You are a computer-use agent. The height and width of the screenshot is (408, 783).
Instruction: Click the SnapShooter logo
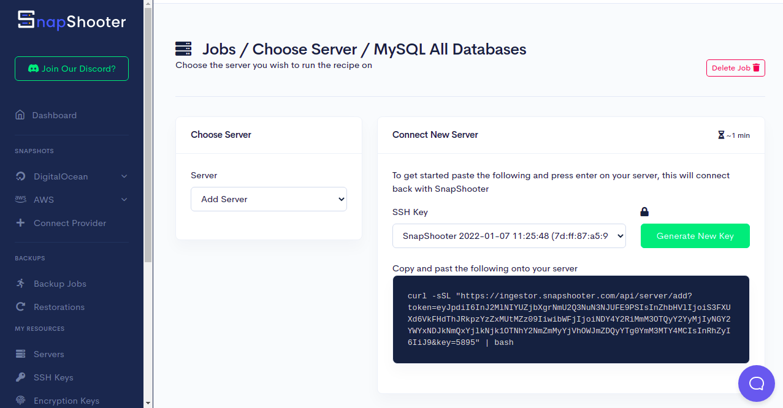point(72,21)
